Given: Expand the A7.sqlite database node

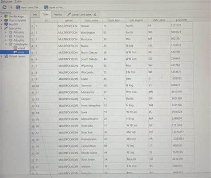Looking at the screenshot, I should click(x=6, y=36).
